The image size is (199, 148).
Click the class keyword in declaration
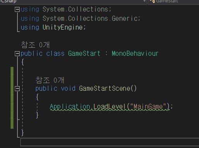(x=55, y=53)
